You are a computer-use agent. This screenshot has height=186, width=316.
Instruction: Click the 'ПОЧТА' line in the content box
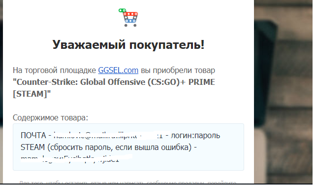120,135
